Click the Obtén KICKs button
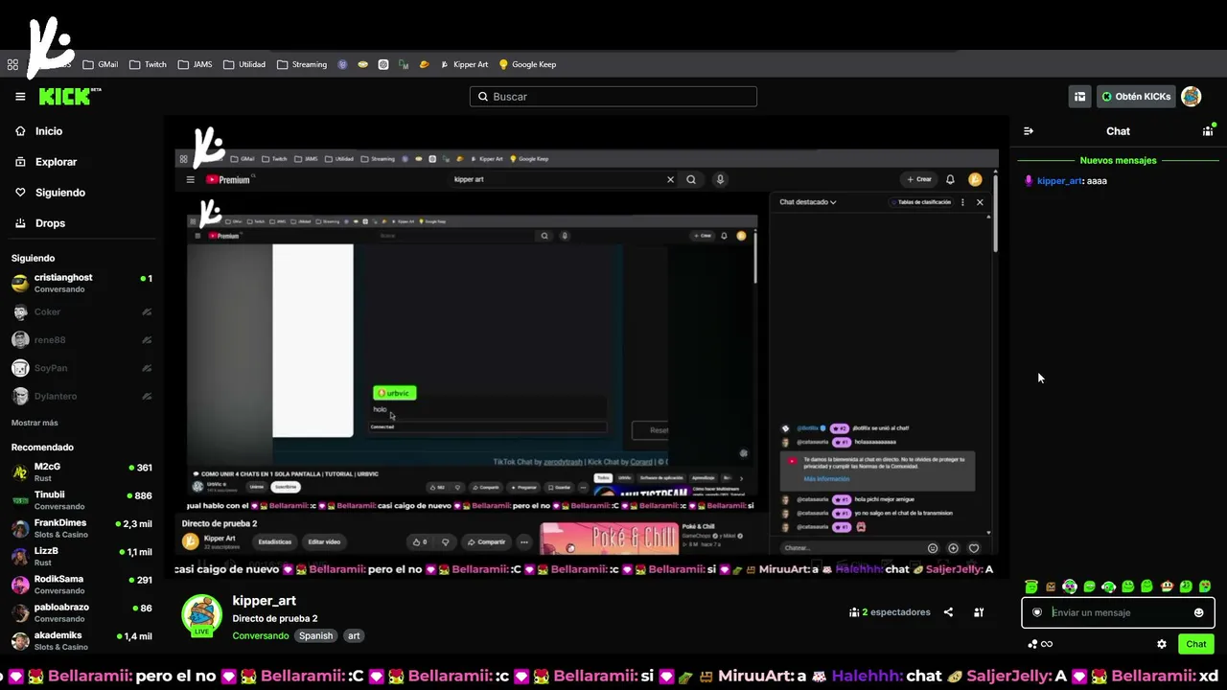This screenshot has width=1227, height=690. pos(1136,97)
